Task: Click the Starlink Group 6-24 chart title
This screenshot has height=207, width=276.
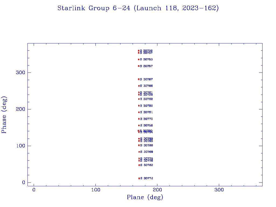Action: (138, 8)
